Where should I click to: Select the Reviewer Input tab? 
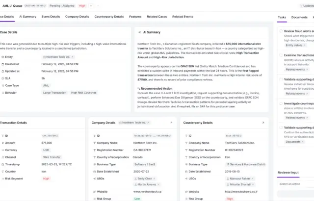click(x=288, y=173)
